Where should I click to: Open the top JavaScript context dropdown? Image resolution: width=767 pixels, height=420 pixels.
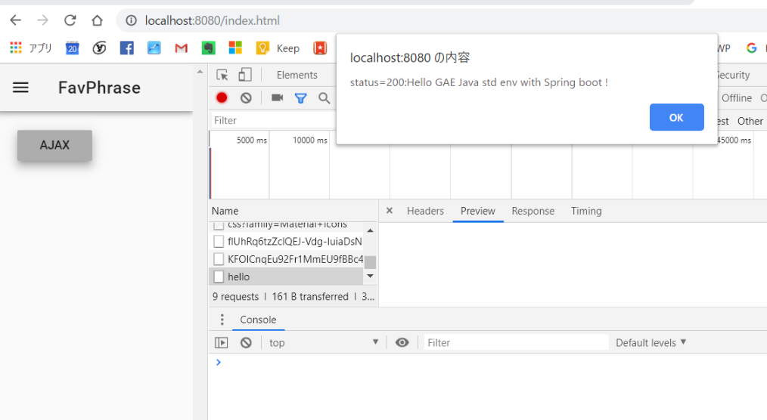coord(323,343)
